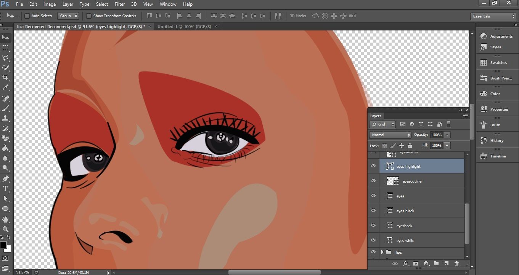This screenshot has height=275, width=519.
Task: Hide the eyes highlight layer
Action: point(373,166)
